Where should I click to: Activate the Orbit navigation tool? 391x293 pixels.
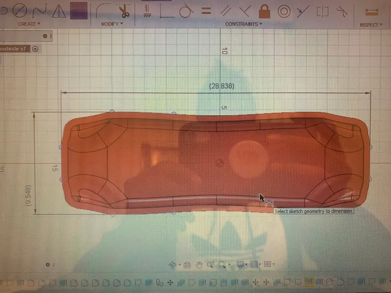(173, 265)
